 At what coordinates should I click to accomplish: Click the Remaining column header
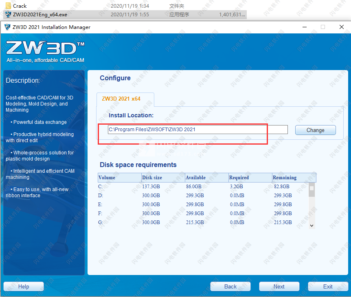pos(294,178)
